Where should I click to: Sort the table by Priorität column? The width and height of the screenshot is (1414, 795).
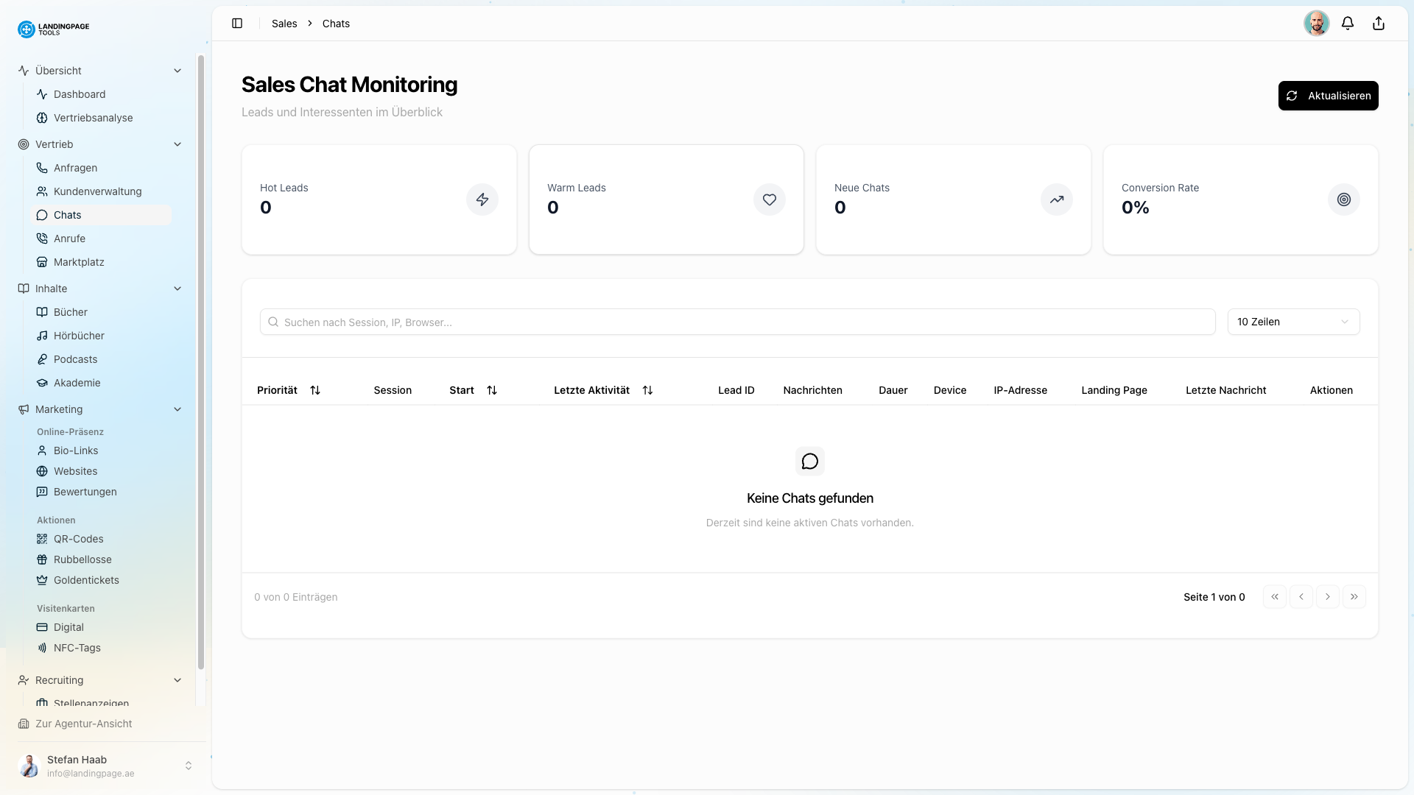(x=315, y=390)
